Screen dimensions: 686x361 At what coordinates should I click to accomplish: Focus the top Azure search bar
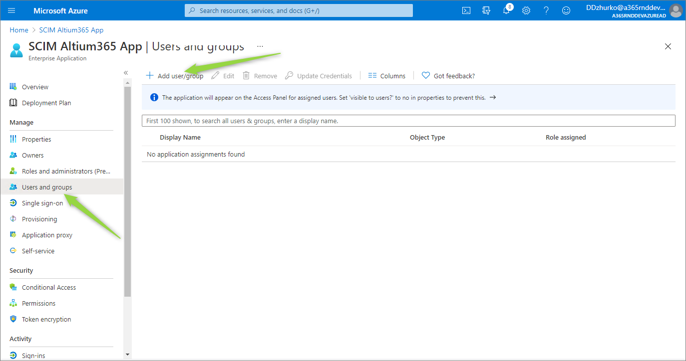pos(299,10)
